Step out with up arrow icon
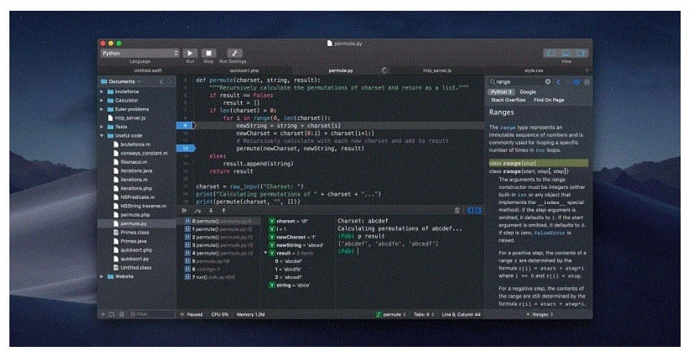This screenshot has height=357, width=690. 224,211
